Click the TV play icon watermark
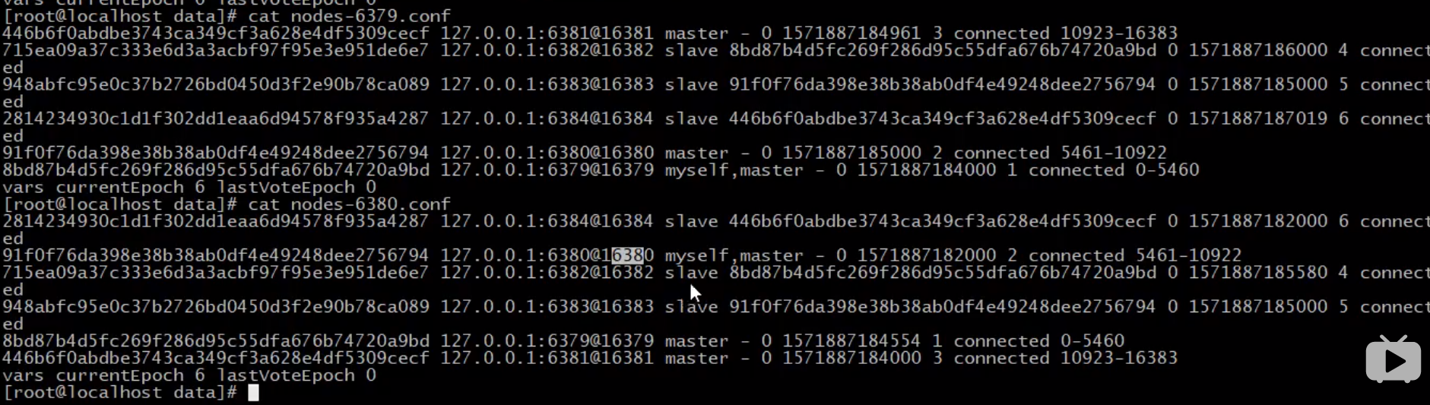This screenshot has height=405, width=1430. click(x=1393, y=359)
